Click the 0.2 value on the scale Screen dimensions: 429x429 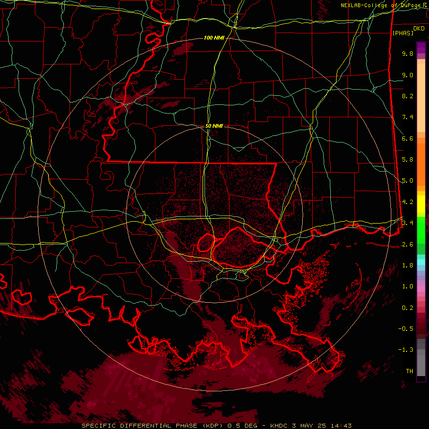[x=408, y=308]
